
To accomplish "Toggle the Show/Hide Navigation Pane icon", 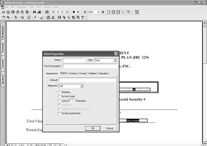I will pos(47,12).
